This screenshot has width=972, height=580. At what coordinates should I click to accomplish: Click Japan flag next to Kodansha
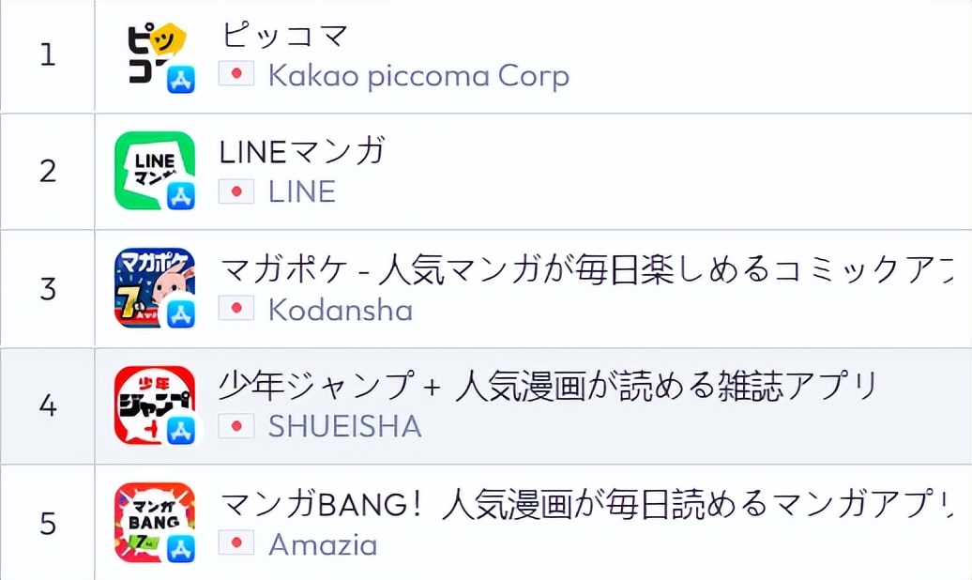click(x=236, y=309)
